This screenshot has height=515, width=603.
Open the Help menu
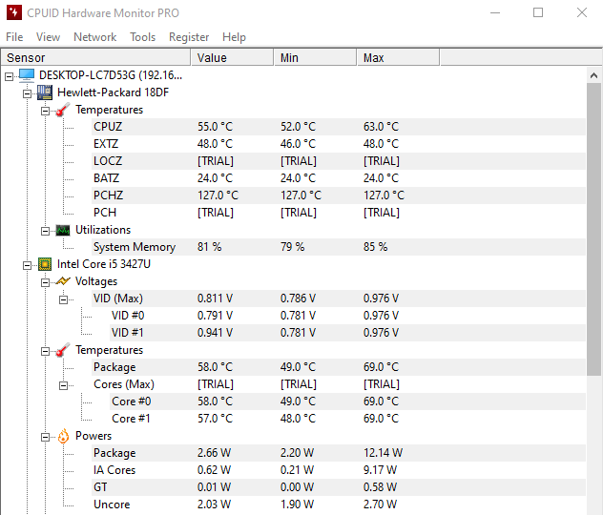coord(234,37)
